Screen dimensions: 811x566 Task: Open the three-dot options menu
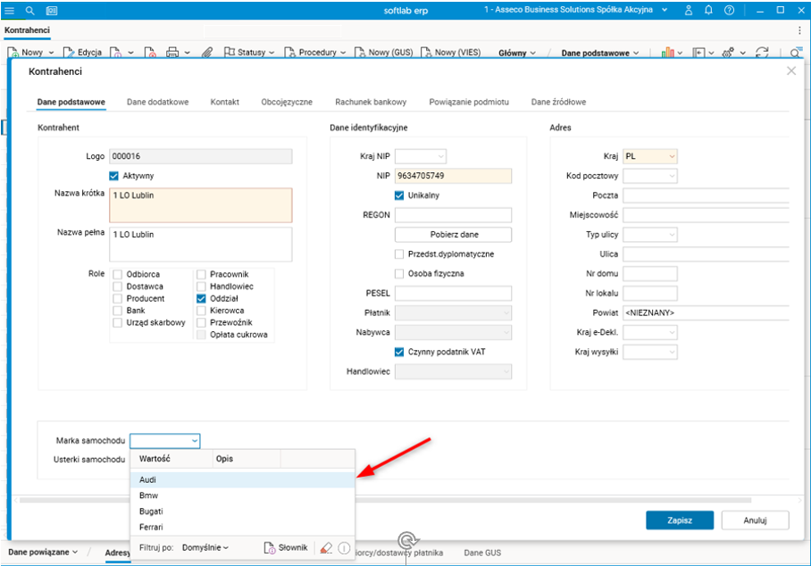[799, 30]
